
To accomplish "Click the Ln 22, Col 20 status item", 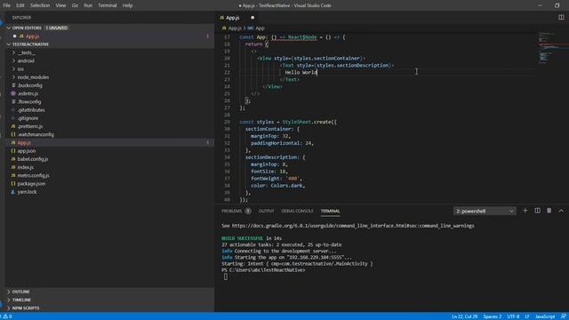I will [x=464, y=316].
